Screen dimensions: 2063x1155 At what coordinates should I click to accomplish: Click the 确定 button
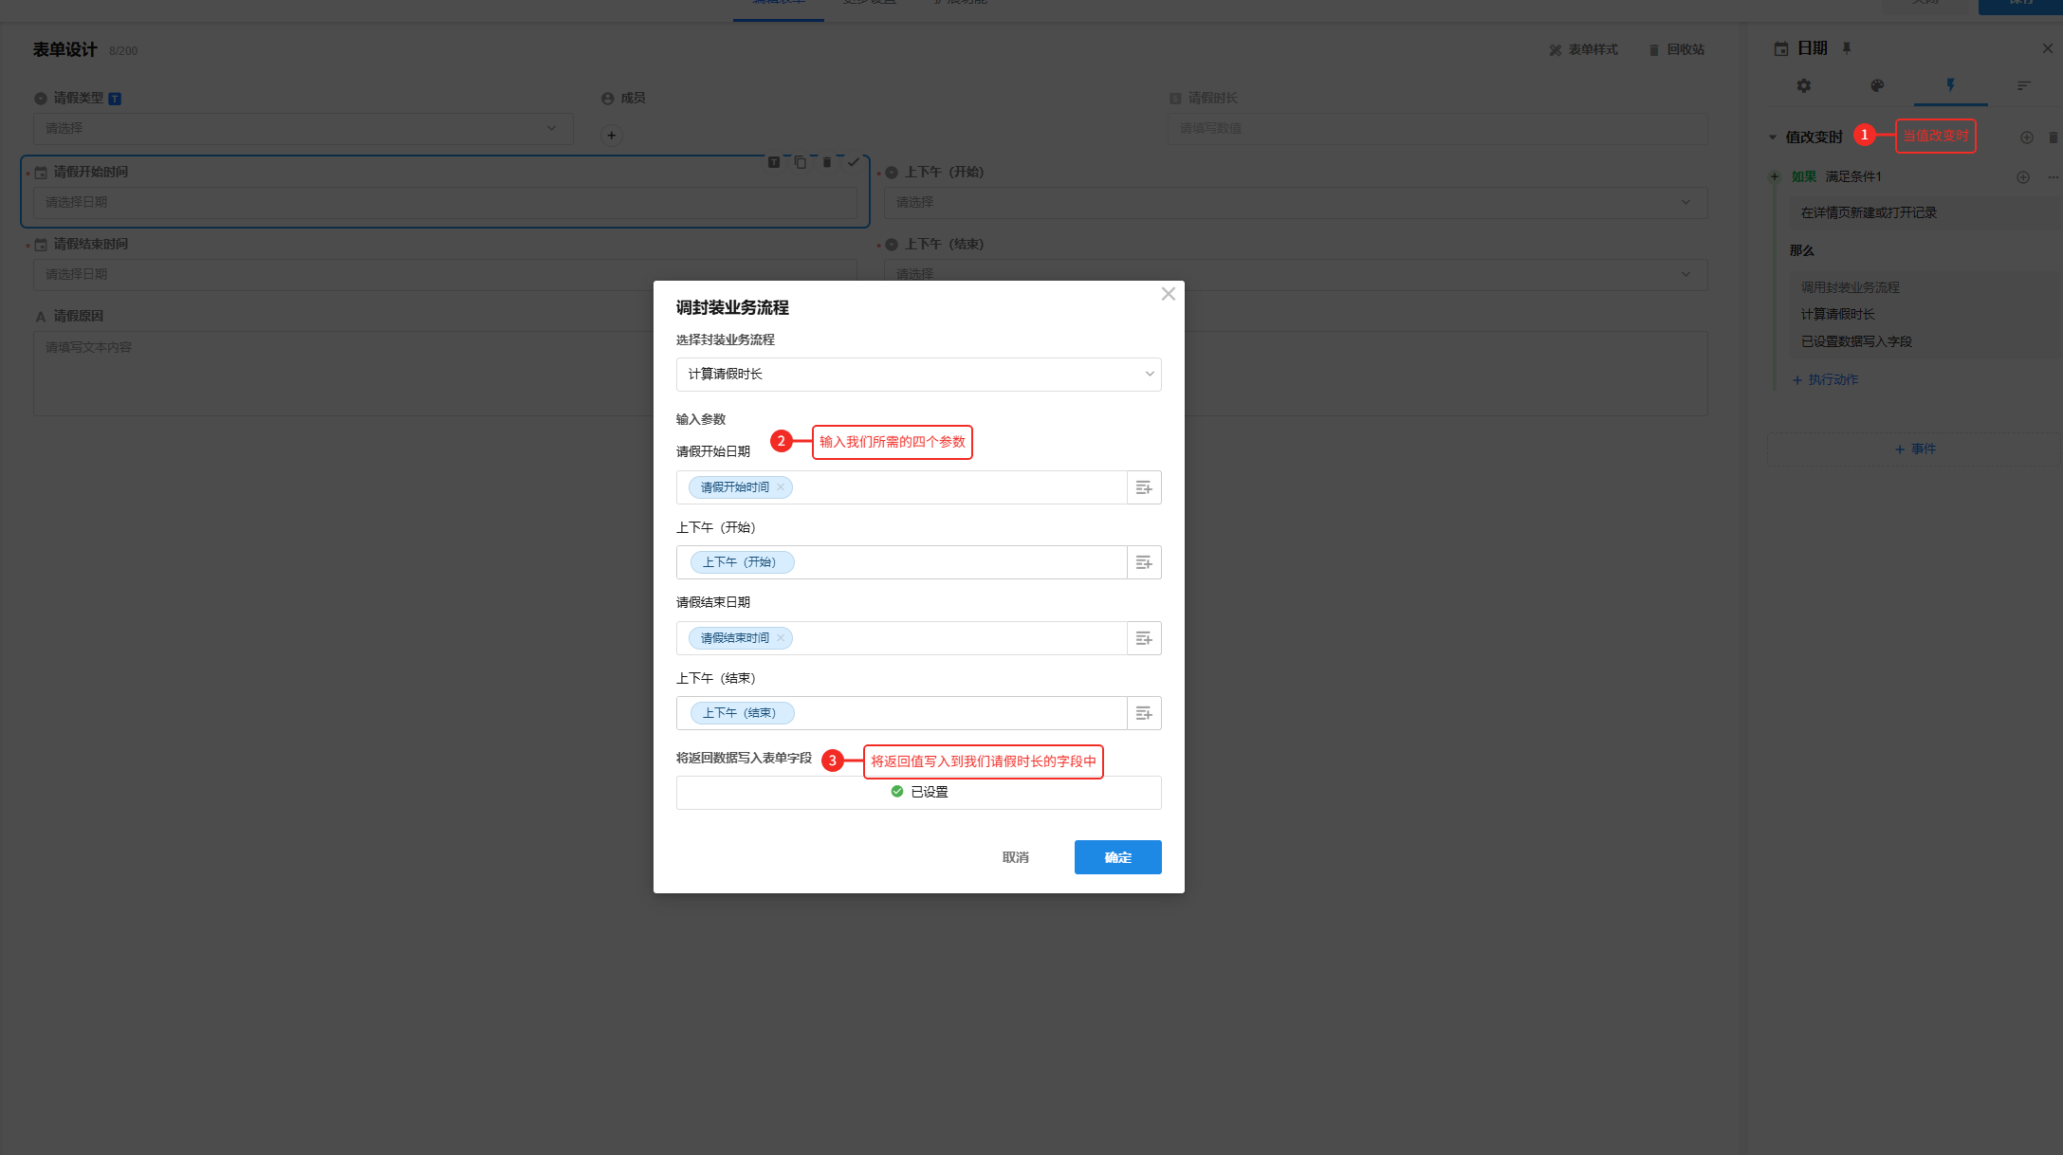pyautogui.click(x=1117, y=857)
